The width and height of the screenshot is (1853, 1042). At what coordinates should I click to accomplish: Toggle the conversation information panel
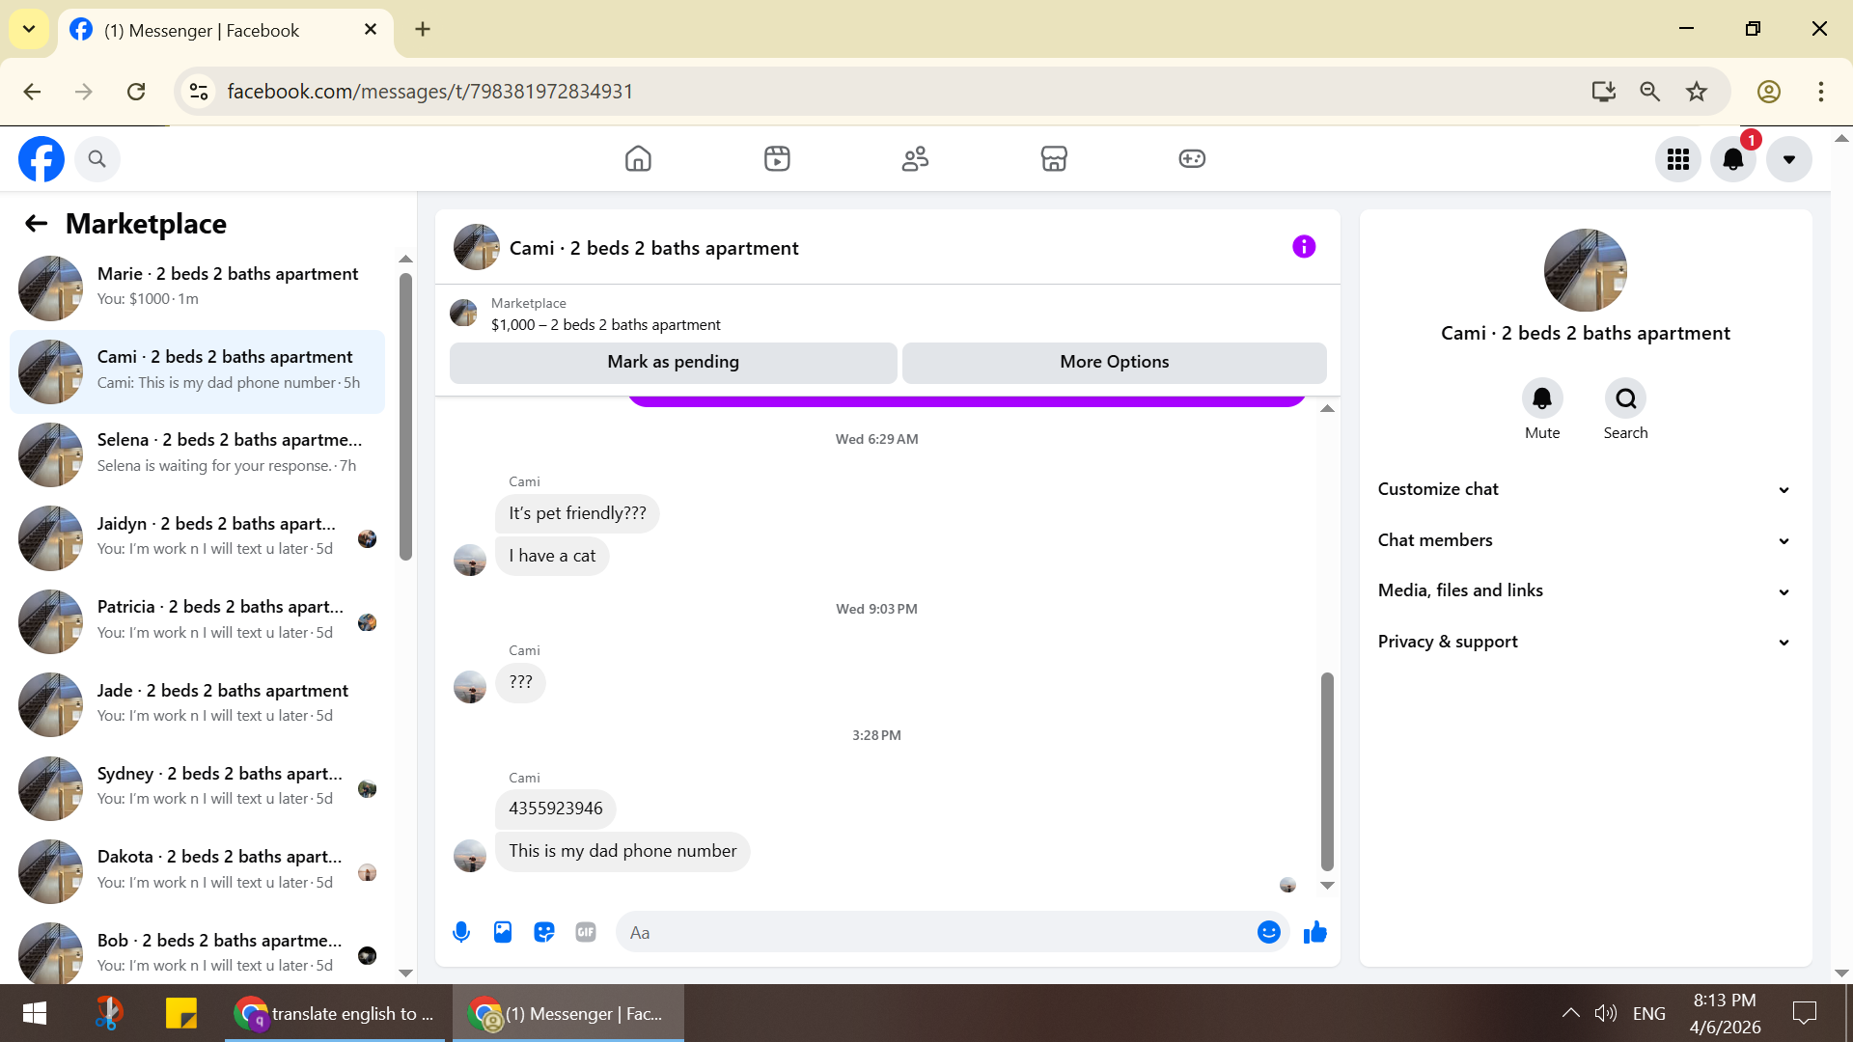click(x=1304, y=247)
